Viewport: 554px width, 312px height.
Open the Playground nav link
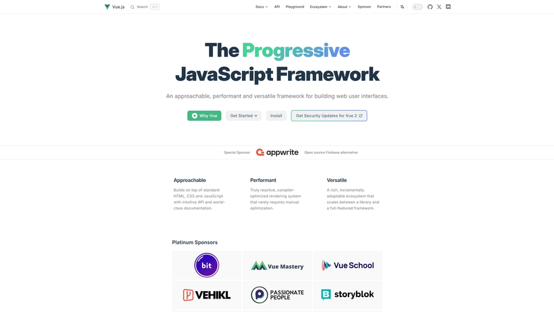point(295,7)
